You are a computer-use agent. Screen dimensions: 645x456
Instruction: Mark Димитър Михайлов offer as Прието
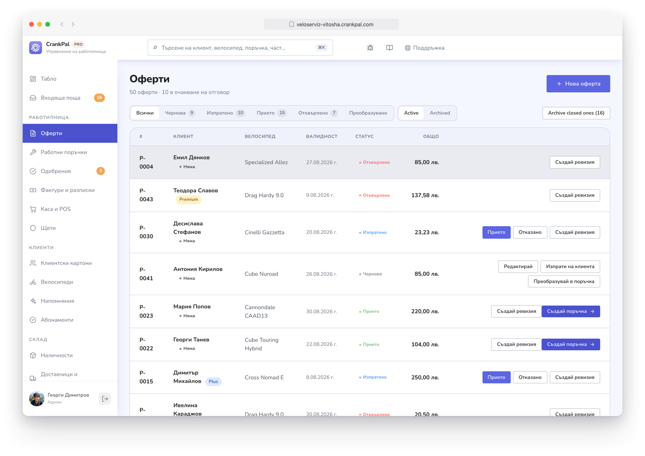coord(496,378)
